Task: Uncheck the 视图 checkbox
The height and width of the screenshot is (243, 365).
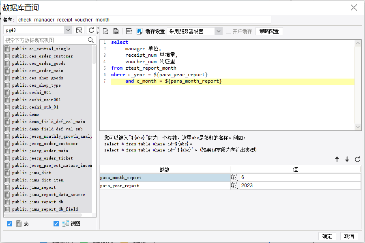Action: pyautogui.click(x=56, y=224)
